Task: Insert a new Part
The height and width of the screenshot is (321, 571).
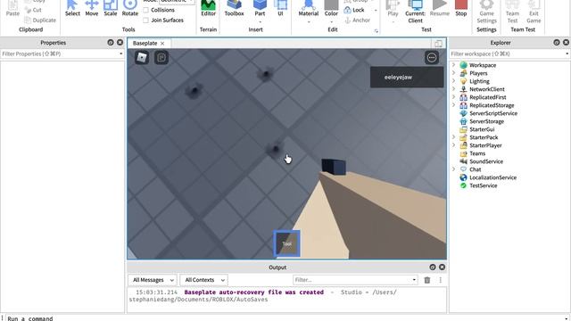Action: point(260,8)
